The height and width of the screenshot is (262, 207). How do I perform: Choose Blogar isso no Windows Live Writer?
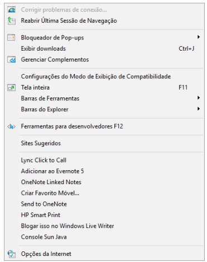coord(104,226)
